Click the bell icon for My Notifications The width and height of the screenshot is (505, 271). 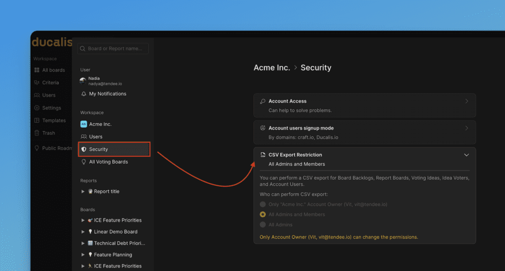coord(84,94)
